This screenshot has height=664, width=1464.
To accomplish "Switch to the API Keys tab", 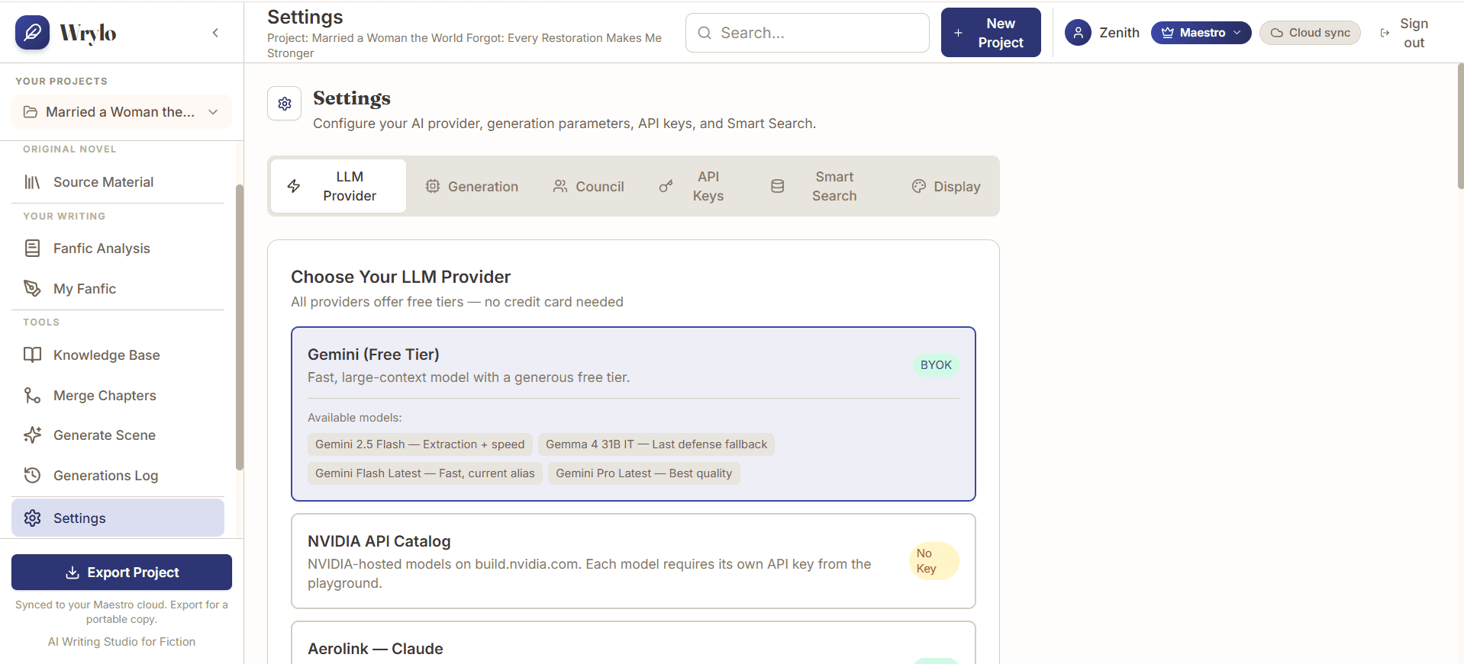I will (692, 186).
